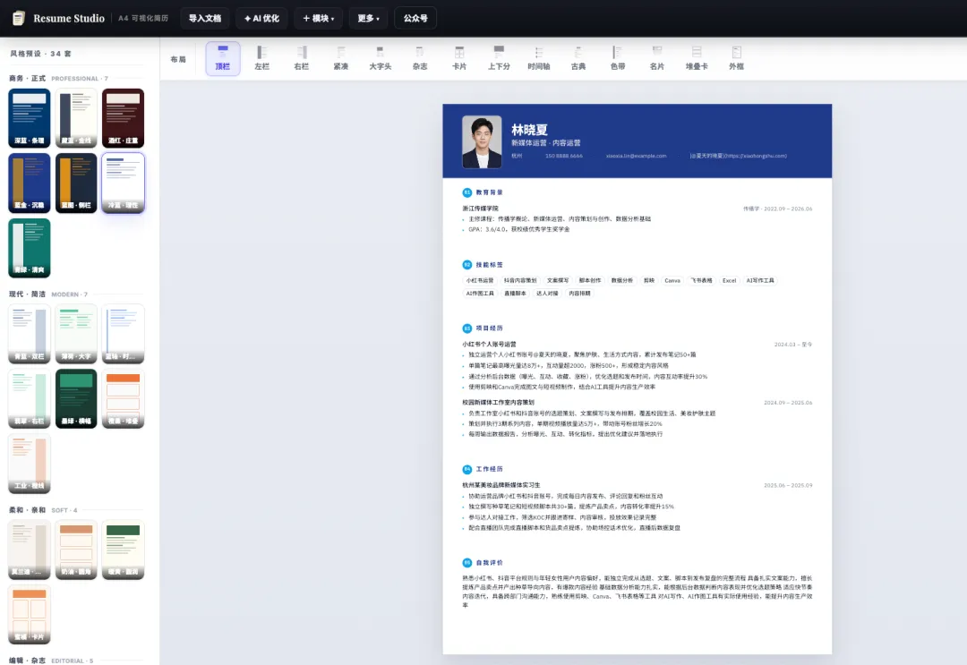Apply the dark red 酒红·庄重 preset

[124, 118]
